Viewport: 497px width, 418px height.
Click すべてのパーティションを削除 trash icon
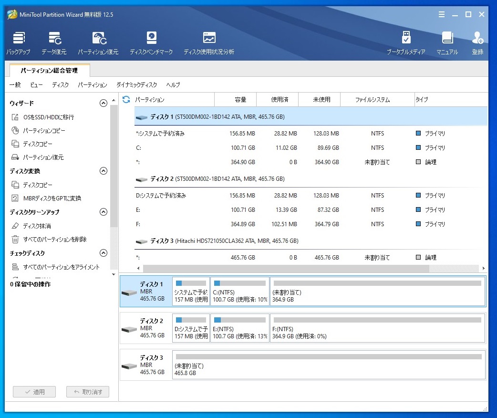pyautogui.click(x=15, y=239)
